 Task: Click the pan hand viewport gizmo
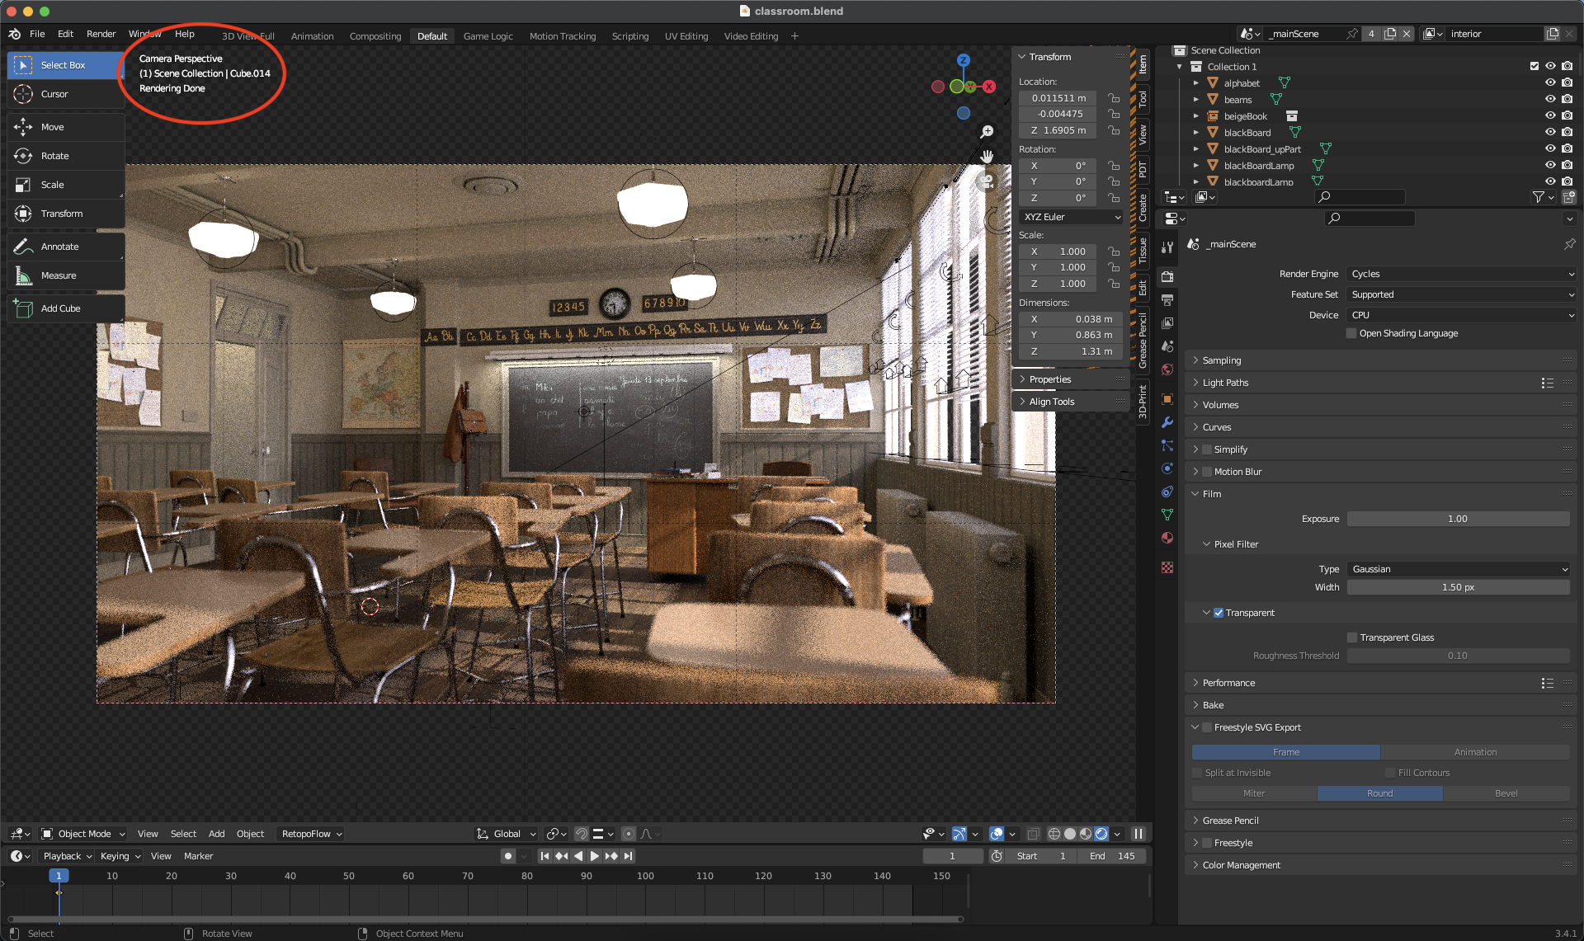987,156
